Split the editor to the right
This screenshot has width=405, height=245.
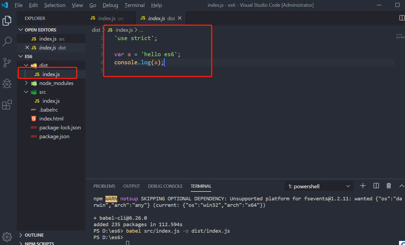tap(401, 18)
